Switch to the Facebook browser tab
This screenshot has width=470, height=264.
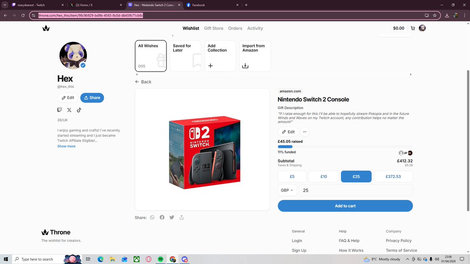coord(212,5)
